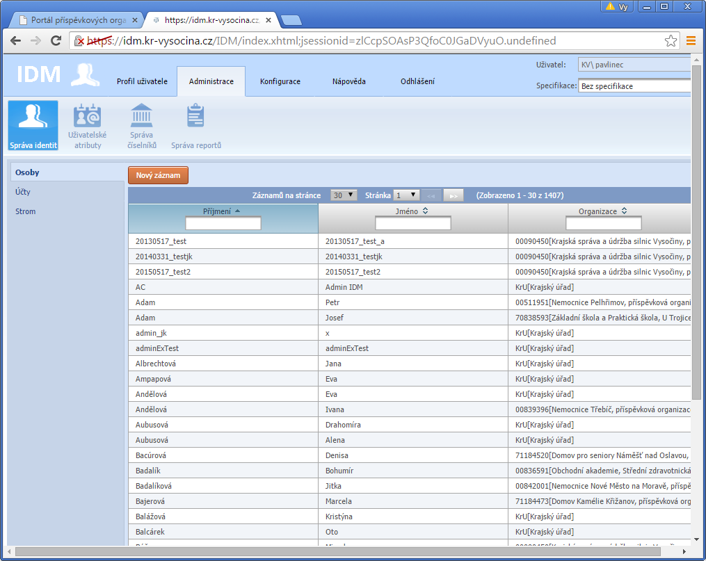Click the Vy profile warning button

pos(617,6)
